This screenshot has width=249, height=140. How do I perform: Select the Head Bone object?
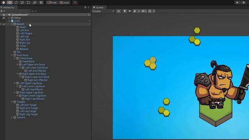point(28,61)
